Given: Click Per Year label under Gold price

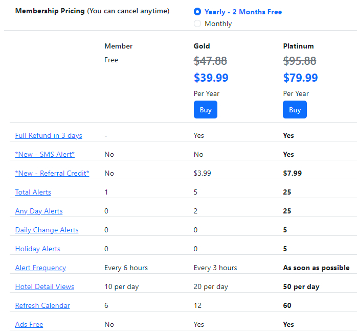Looking at the screenshot, I should point(207,93).
